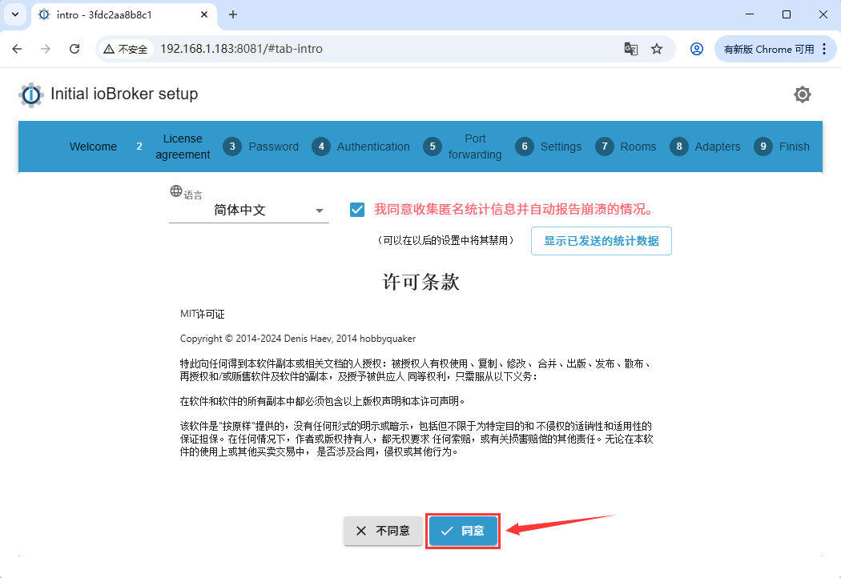Open the Chrome three-dot menu
This screenshot has height=578, width=841.
pos(825,49)
